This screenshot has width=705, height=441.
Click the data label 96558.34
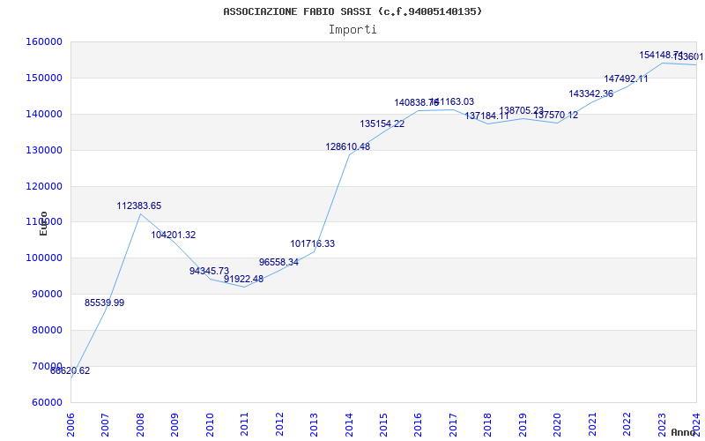coord(278,262)
